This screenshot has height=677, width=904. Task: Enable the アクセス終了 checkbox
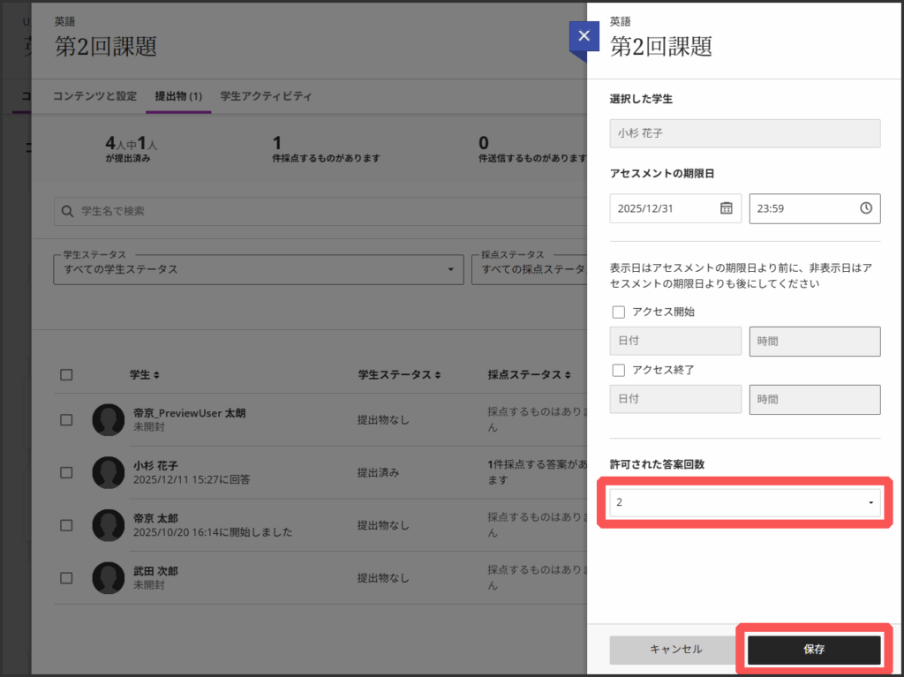click(619, 370)
